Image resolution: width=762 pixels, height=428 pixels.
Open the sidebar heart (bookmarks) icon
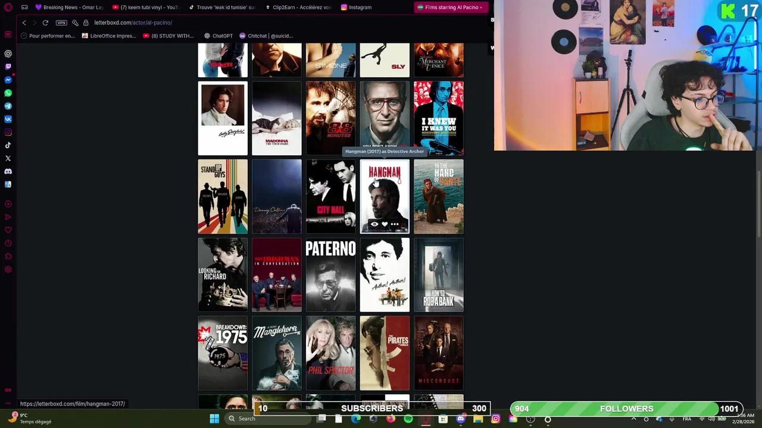[x=8, y=230]
